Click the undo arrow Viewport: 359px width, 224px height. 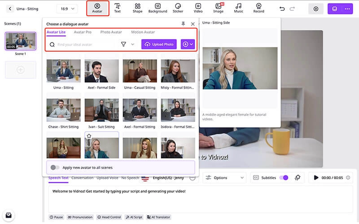click(282, 9)
